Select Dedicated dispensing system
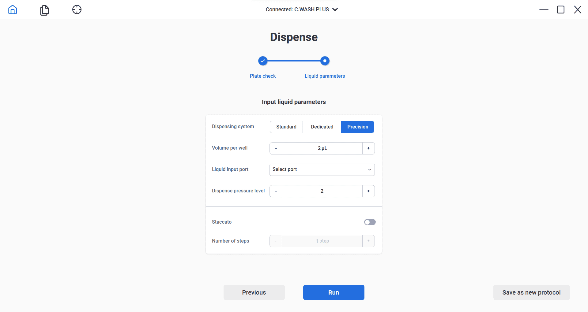The image size is (588, 312). click(x=322, y=127)
